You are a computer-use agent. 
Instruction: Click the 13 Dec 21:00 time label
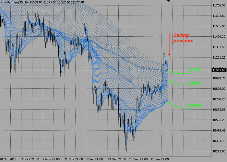click(x=117, y=159)
